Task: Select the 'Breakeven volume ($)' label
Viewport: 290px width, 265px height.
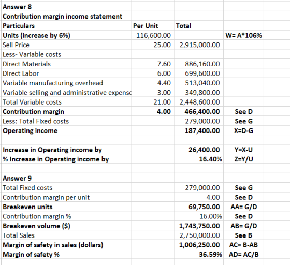Action: point(36,226)
